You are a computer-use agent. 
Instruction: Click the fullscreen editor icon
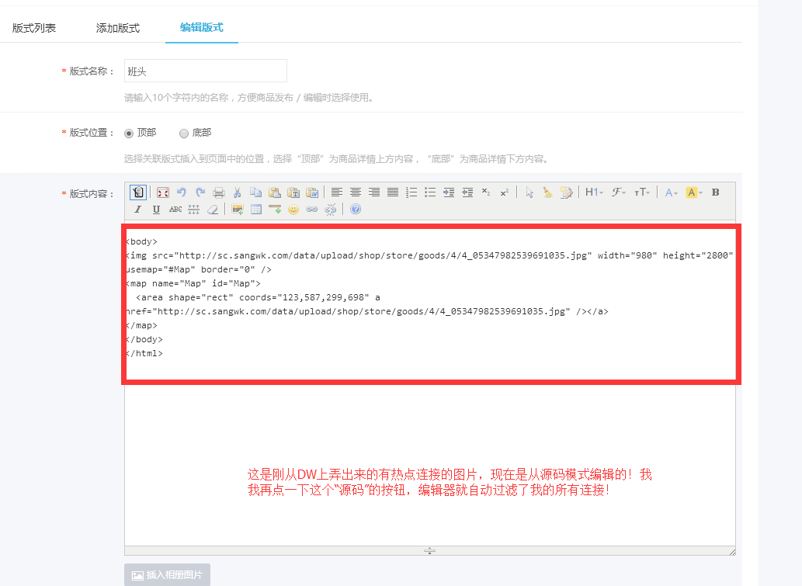162,192
